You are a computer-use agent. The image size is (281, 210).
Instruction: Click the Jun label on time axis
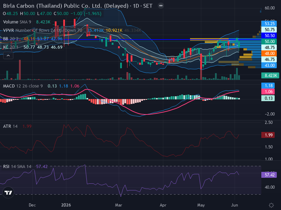click(235, 205)
